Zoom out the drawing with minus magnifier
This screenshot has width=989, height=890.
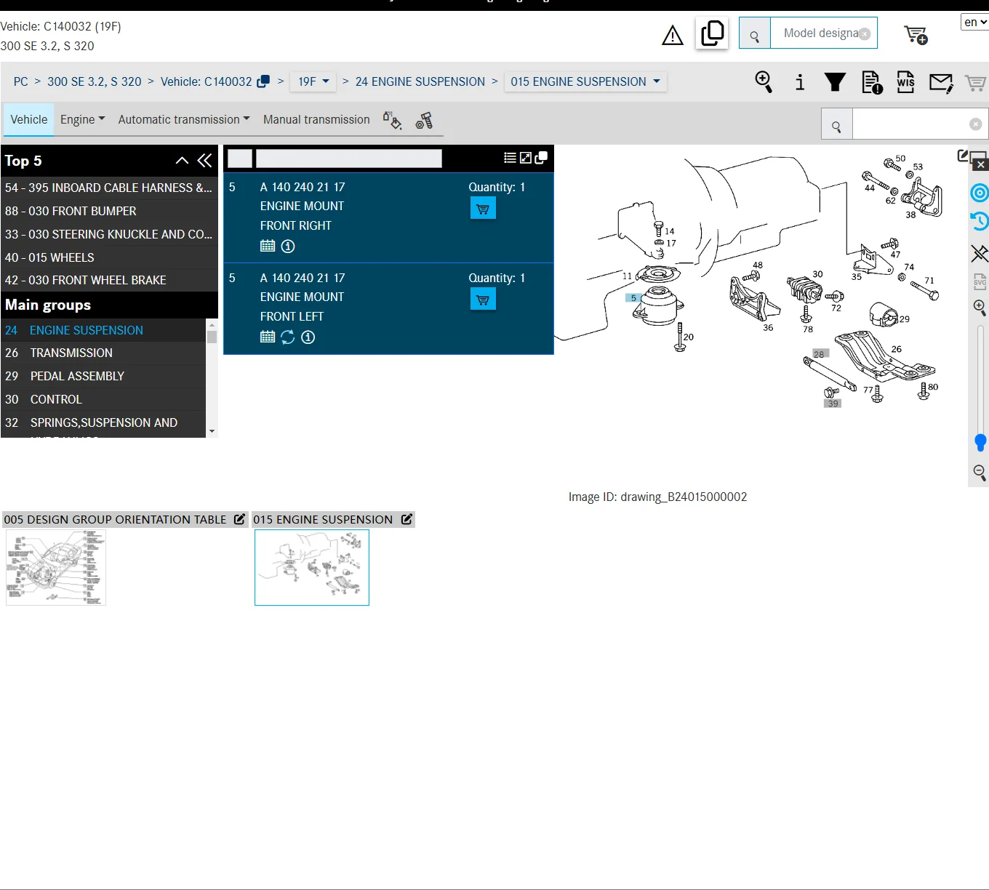[x=980, y=473]
